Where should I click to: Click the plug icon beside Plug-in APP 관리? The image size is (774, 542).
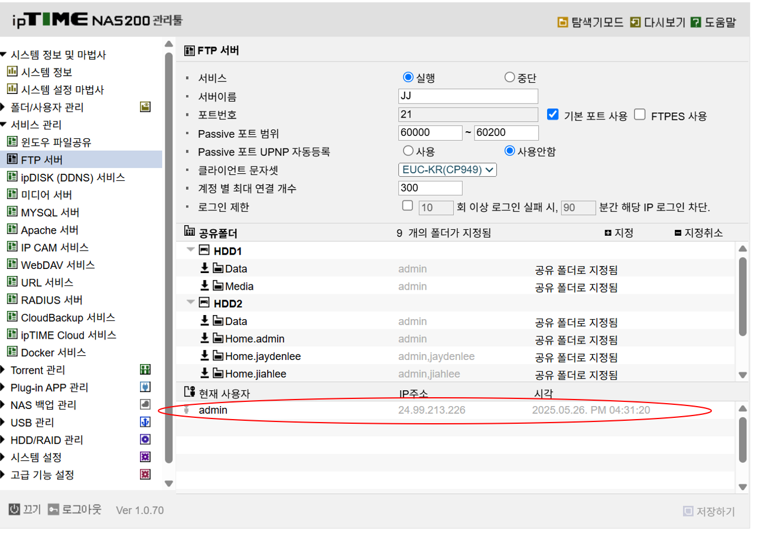click(145, 387)
